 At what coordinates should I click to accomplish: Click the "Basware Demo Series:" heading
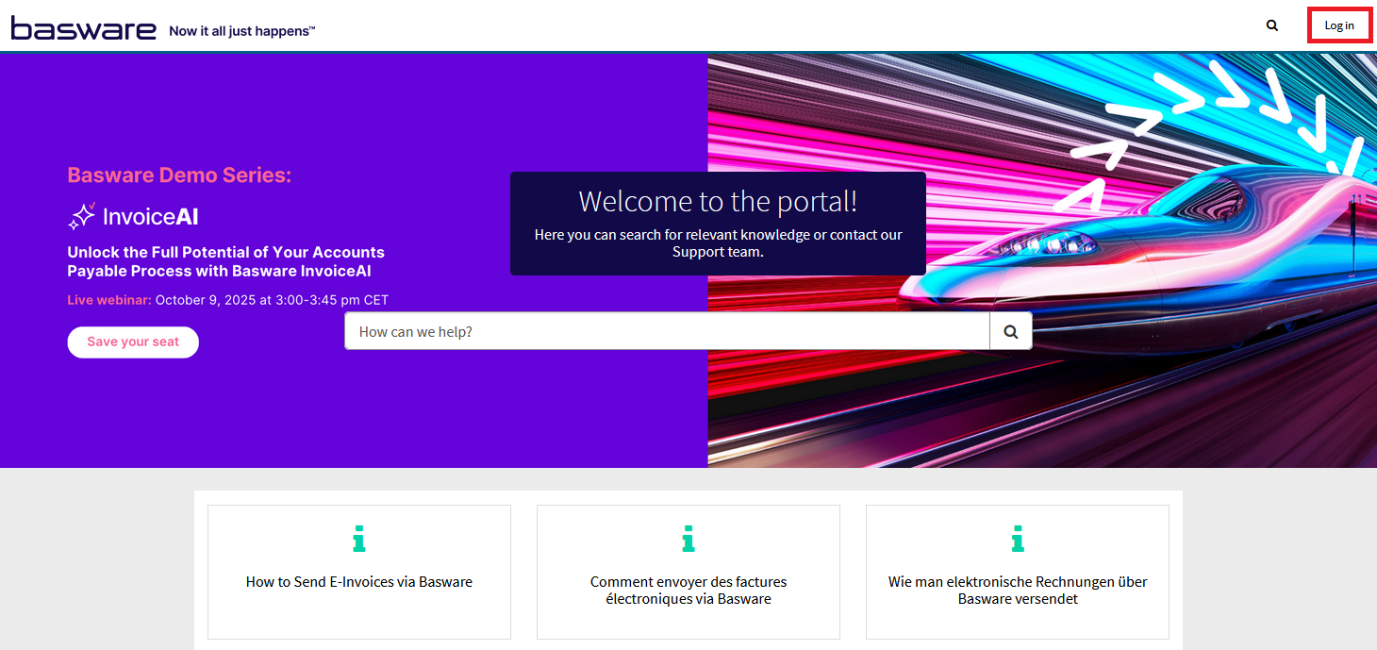179,175
